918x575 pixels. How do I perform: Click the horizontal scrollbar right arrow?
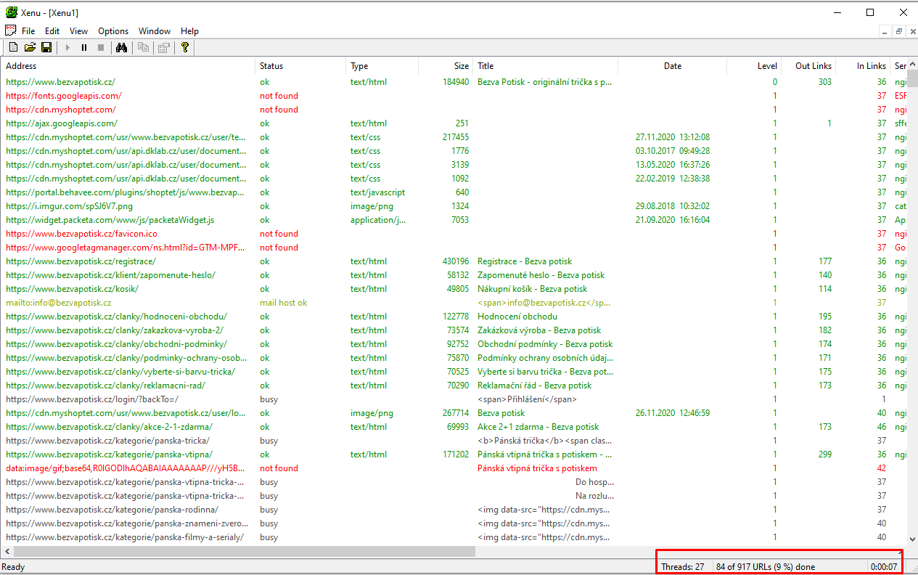click(x=900, y=552)
